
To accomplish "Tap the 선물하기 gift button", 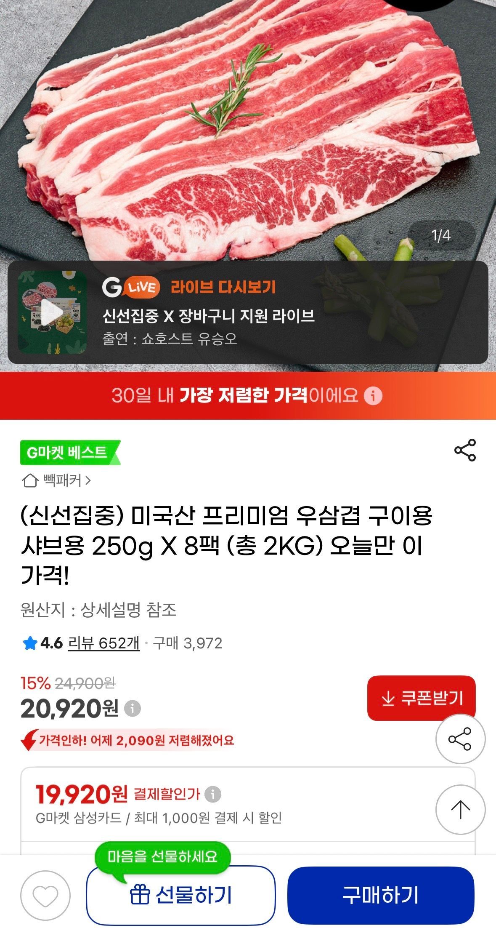I will click(181, 895).
